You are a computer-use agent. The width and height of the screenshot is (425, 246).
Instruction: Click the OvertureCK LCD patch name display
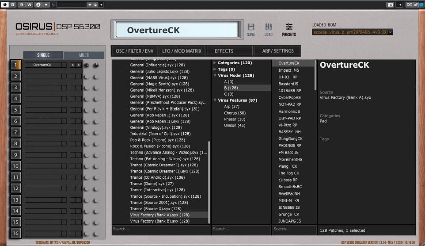click(x=177, y=29)
